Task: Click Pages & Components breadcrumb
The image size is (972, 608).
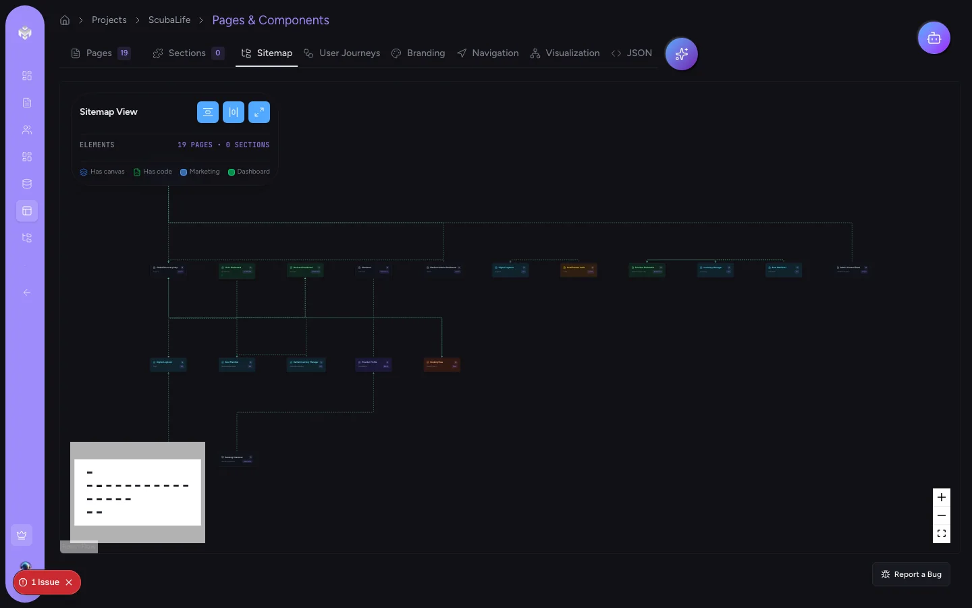Action: 271,20
